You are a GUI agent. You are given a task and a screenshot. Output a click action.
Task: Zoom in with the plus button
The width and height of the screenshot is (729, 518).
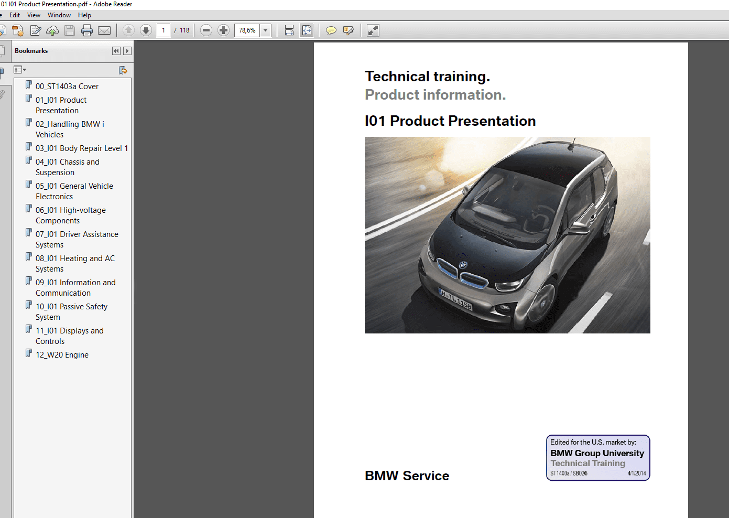coord(223,30)
